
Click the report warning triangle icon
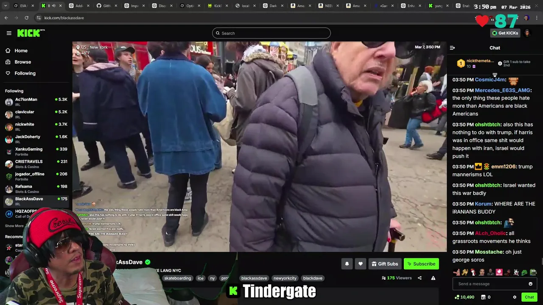pyautogui.click(x=433, y=278)
